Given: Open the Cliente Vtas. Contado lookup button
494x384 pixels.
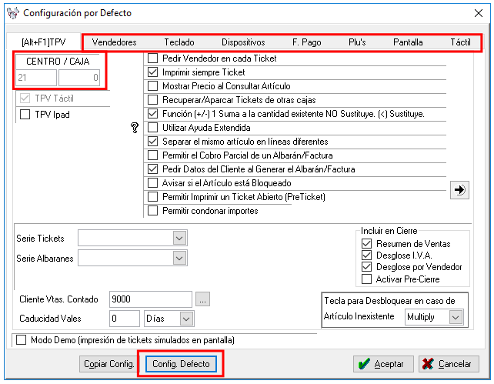Looking at the screenshot, I should click(202, 299).
